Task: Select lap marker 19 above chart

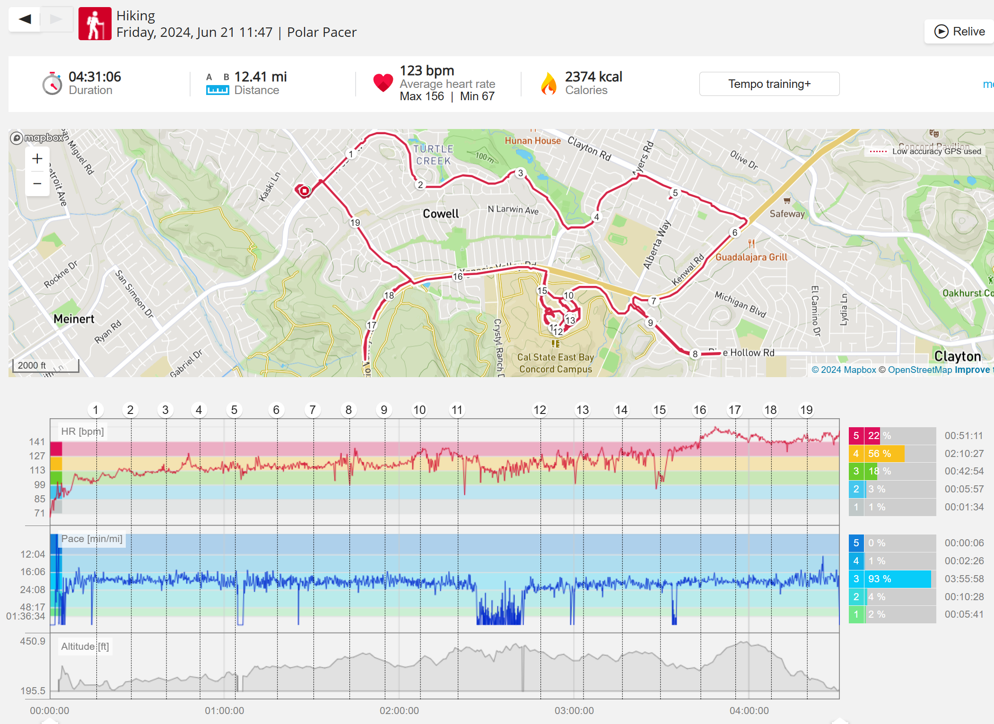Action: pos(806,410)
